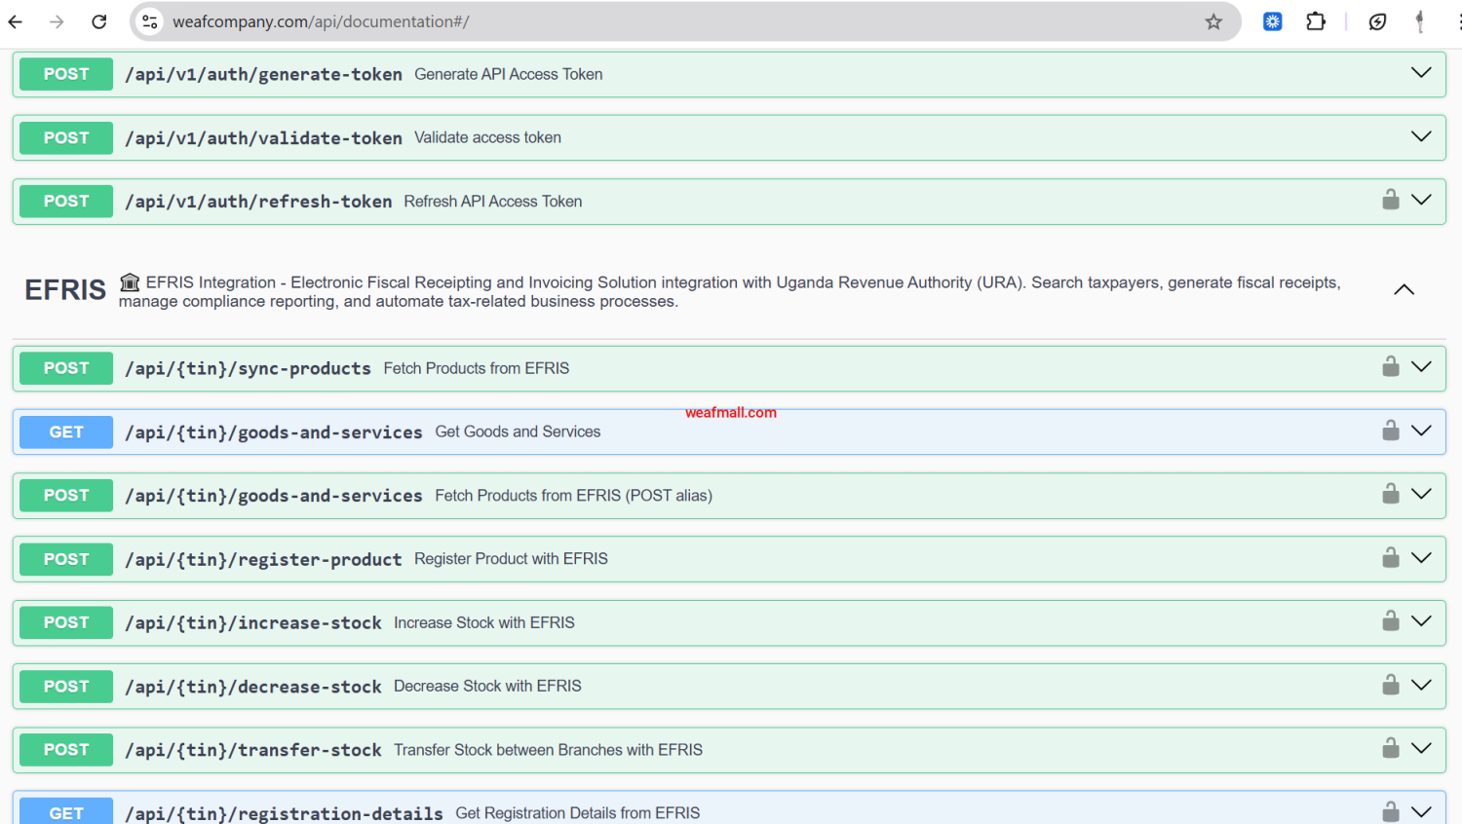Screen dimensions: 1462x824
Task: Expand the decrease-stock endpoint chevron
Action: (x=1422, y=685)
